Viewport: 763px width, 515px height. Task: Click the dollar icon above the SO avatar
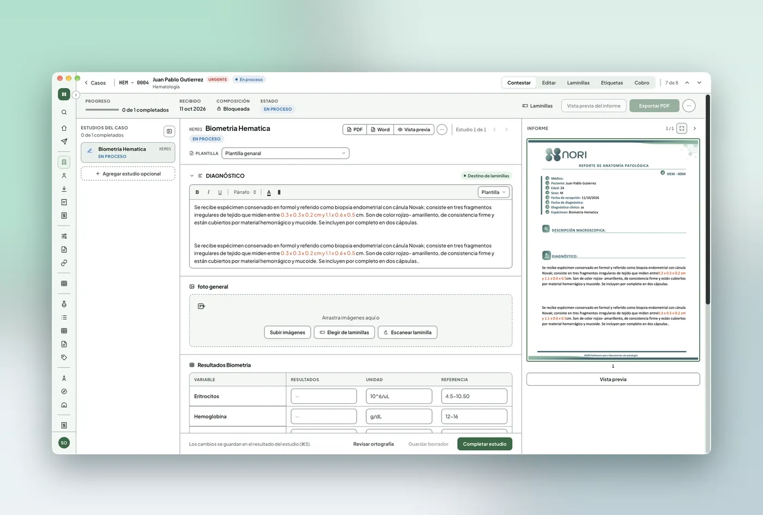64,425
